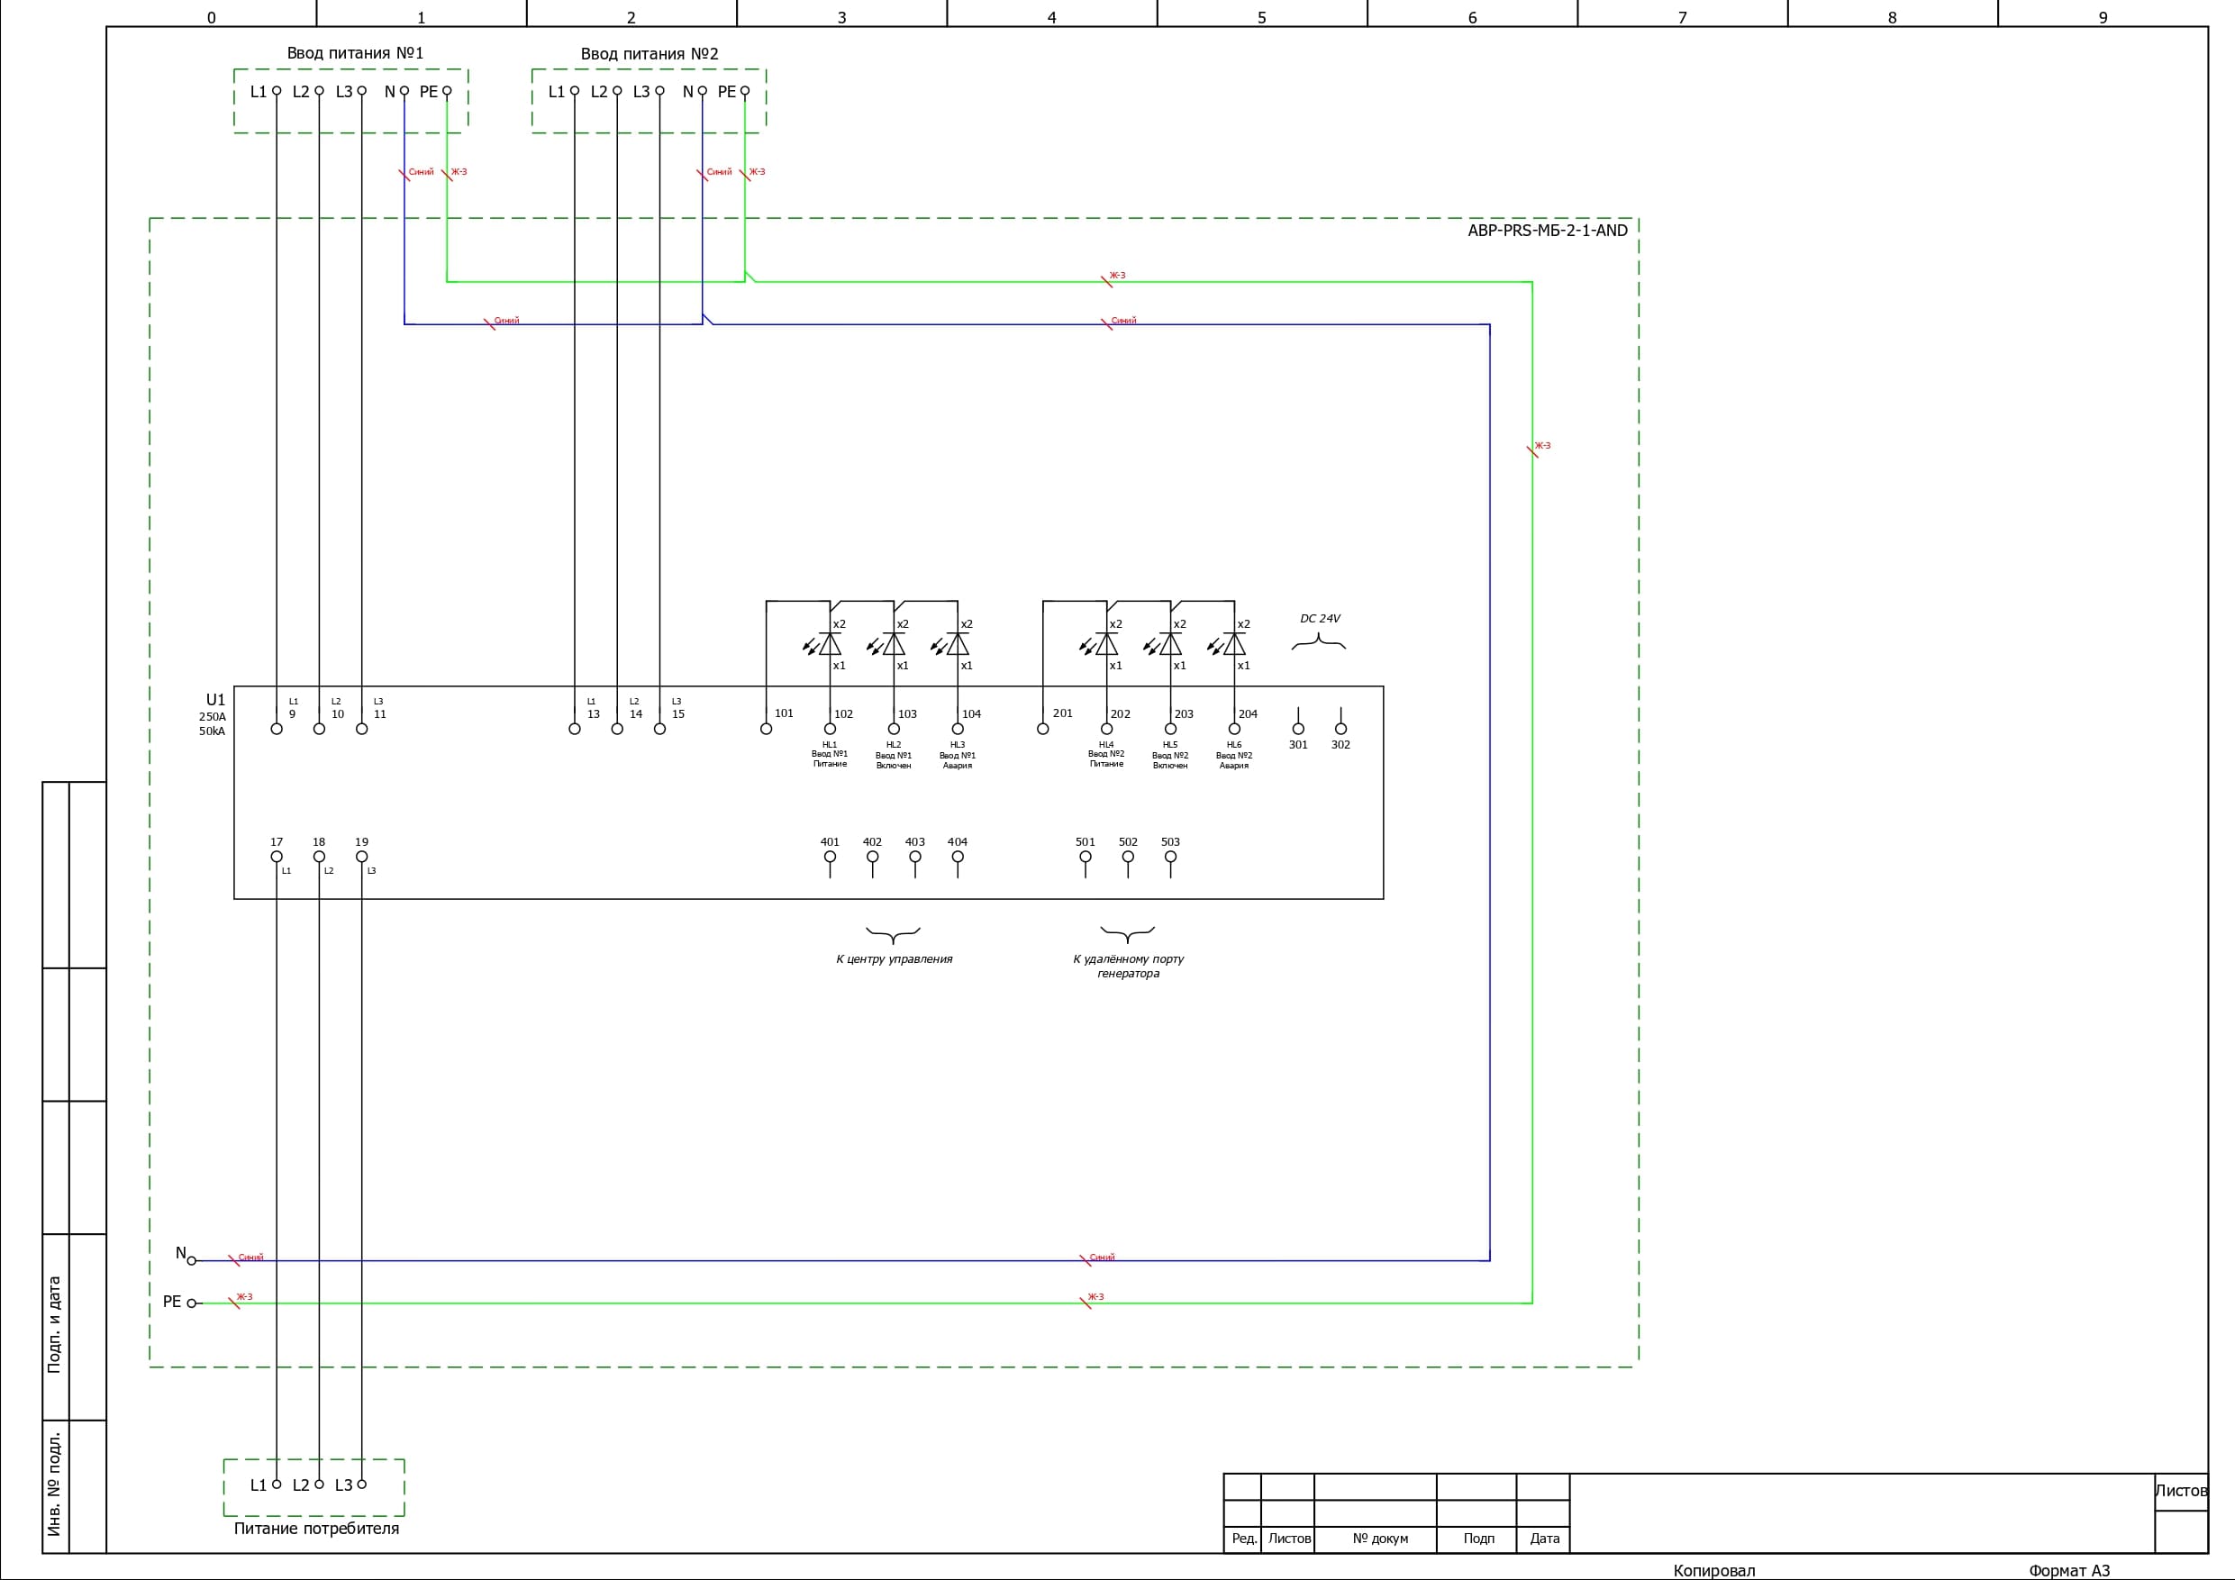Click terminal circle 503
The height and width of the screenshot is (1580, 2235).
pyautogui.click(x=1170, y=857)
